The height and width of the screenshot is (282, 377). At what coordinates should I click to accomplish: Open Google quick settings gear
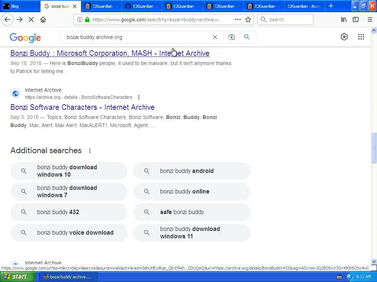point(344,37)
